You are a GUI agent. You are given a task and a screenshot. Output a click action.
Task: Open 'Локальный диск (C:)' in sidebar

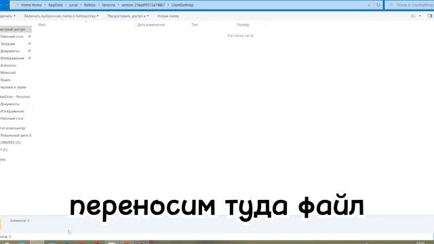tap(16, 136)
